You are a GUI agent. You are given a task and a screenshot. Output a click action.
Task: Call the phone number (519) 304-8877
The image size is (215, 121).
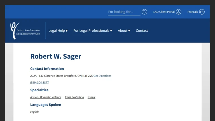tap(39, 82)
